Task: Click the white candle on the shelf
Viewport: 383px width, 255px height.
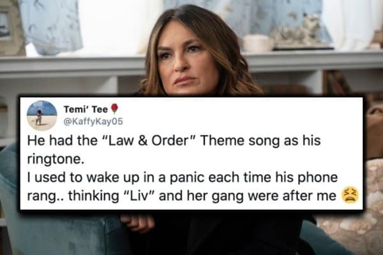Action: (258, 43)
